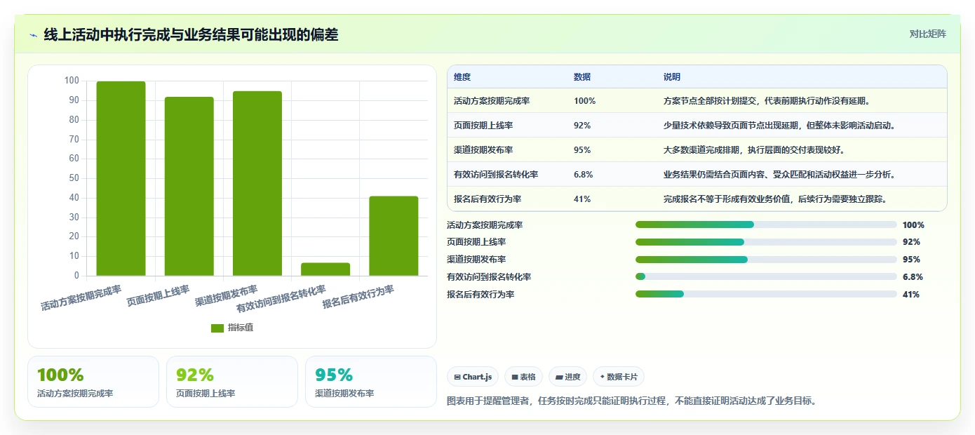
Task: Click the Chart.js tag chip
Action: [473, 377]
